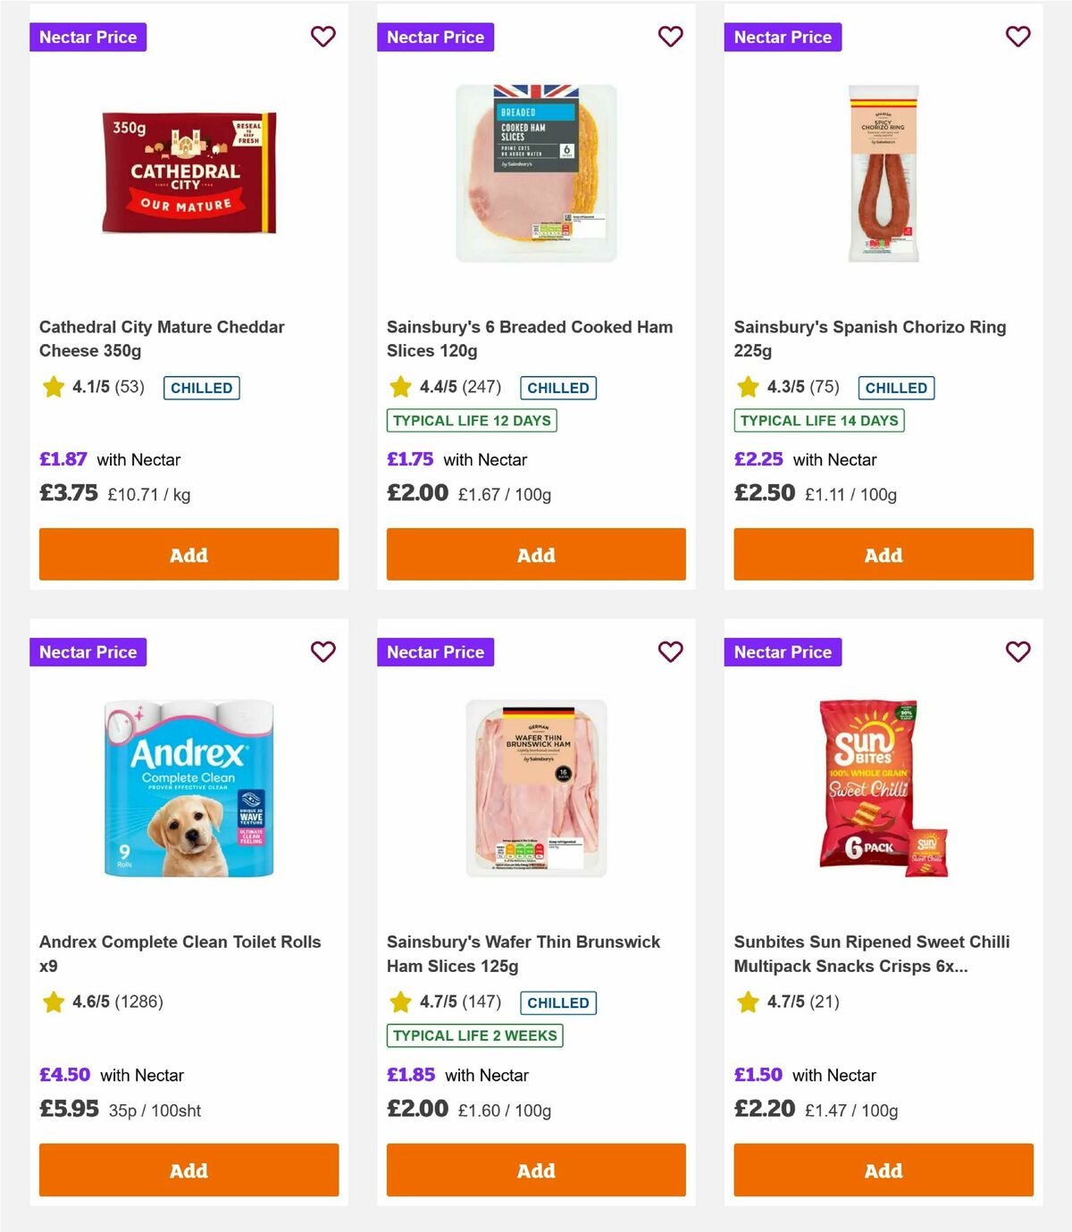Open the Cathedral City Mature Cheddar product link
1072x1232 pixels.
coord(162,339)
